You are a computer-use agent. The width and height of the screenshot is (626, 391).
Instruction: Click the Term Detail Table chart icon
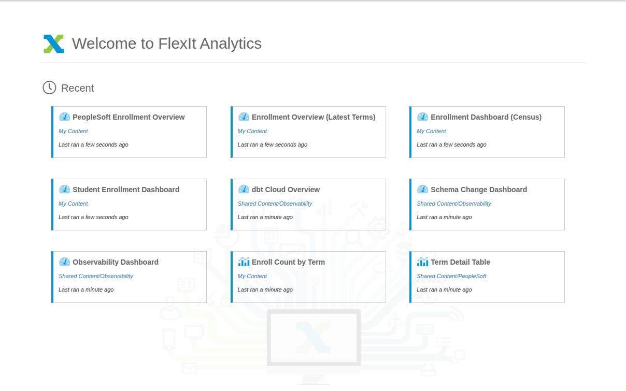tap(422, 262)
